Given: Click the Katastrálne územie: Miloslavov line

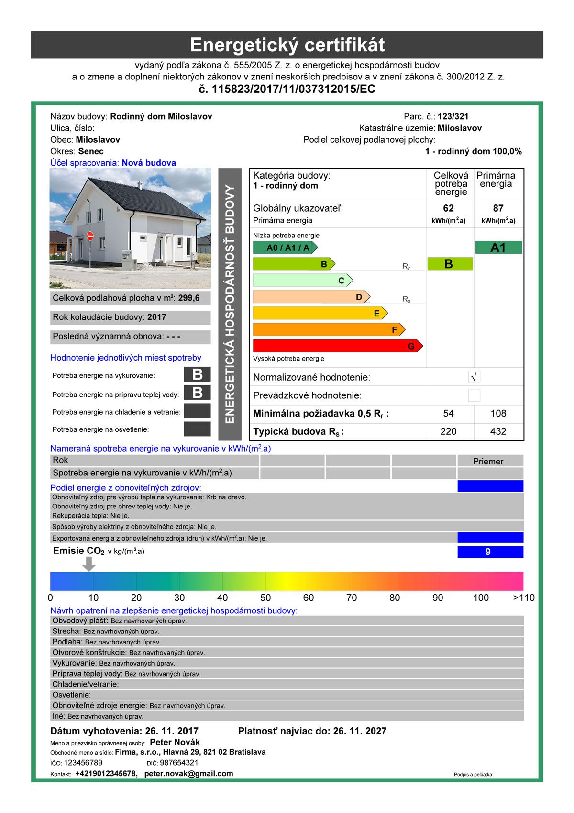Looking at the screenshot, I should coord(420,128).
